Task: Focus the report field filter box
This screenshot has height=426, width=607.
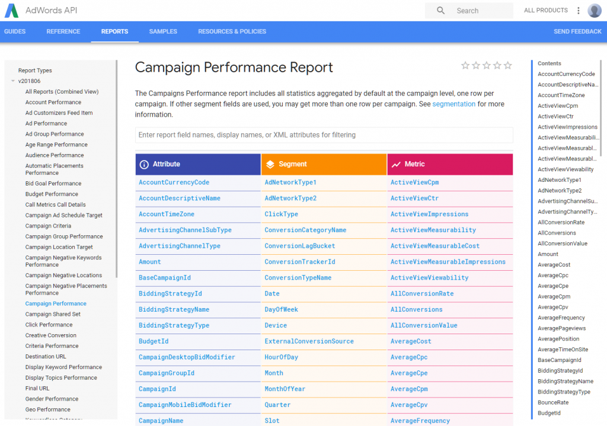Action: point(324,135)
